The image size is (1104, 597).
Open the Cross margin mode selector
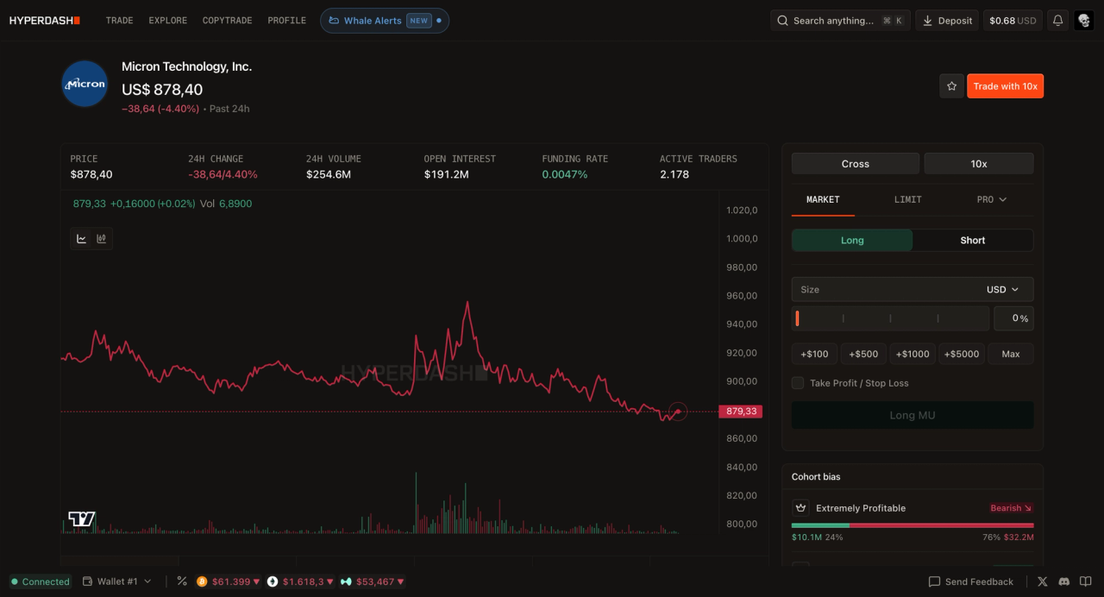point(856,164)
